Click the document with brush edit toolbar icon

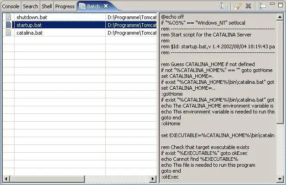click(238, 6)
